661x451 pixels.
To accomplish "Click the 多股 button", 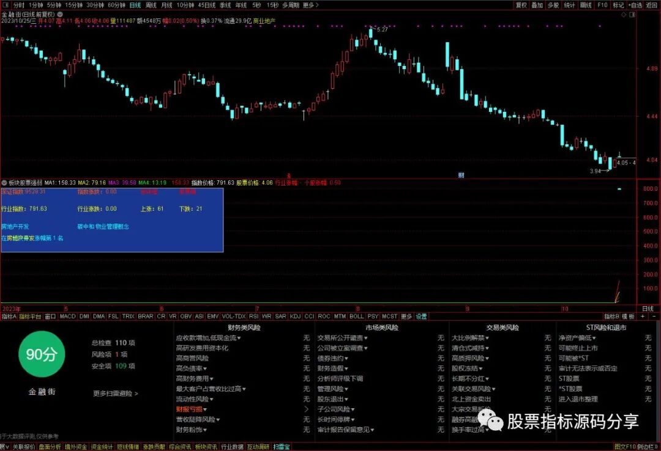I will click(553, 5).
